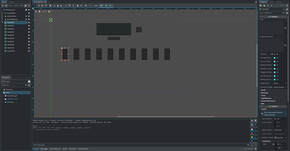Click the lock selected node icon
290x151 pixels.
pos(78,5)
